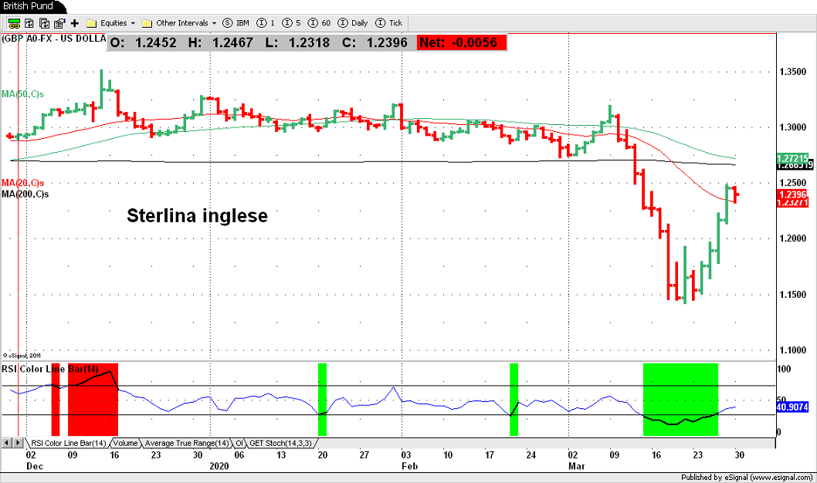Switch to the Daily interval
Viewport: 817px width, 483px height.
(353, 23)
